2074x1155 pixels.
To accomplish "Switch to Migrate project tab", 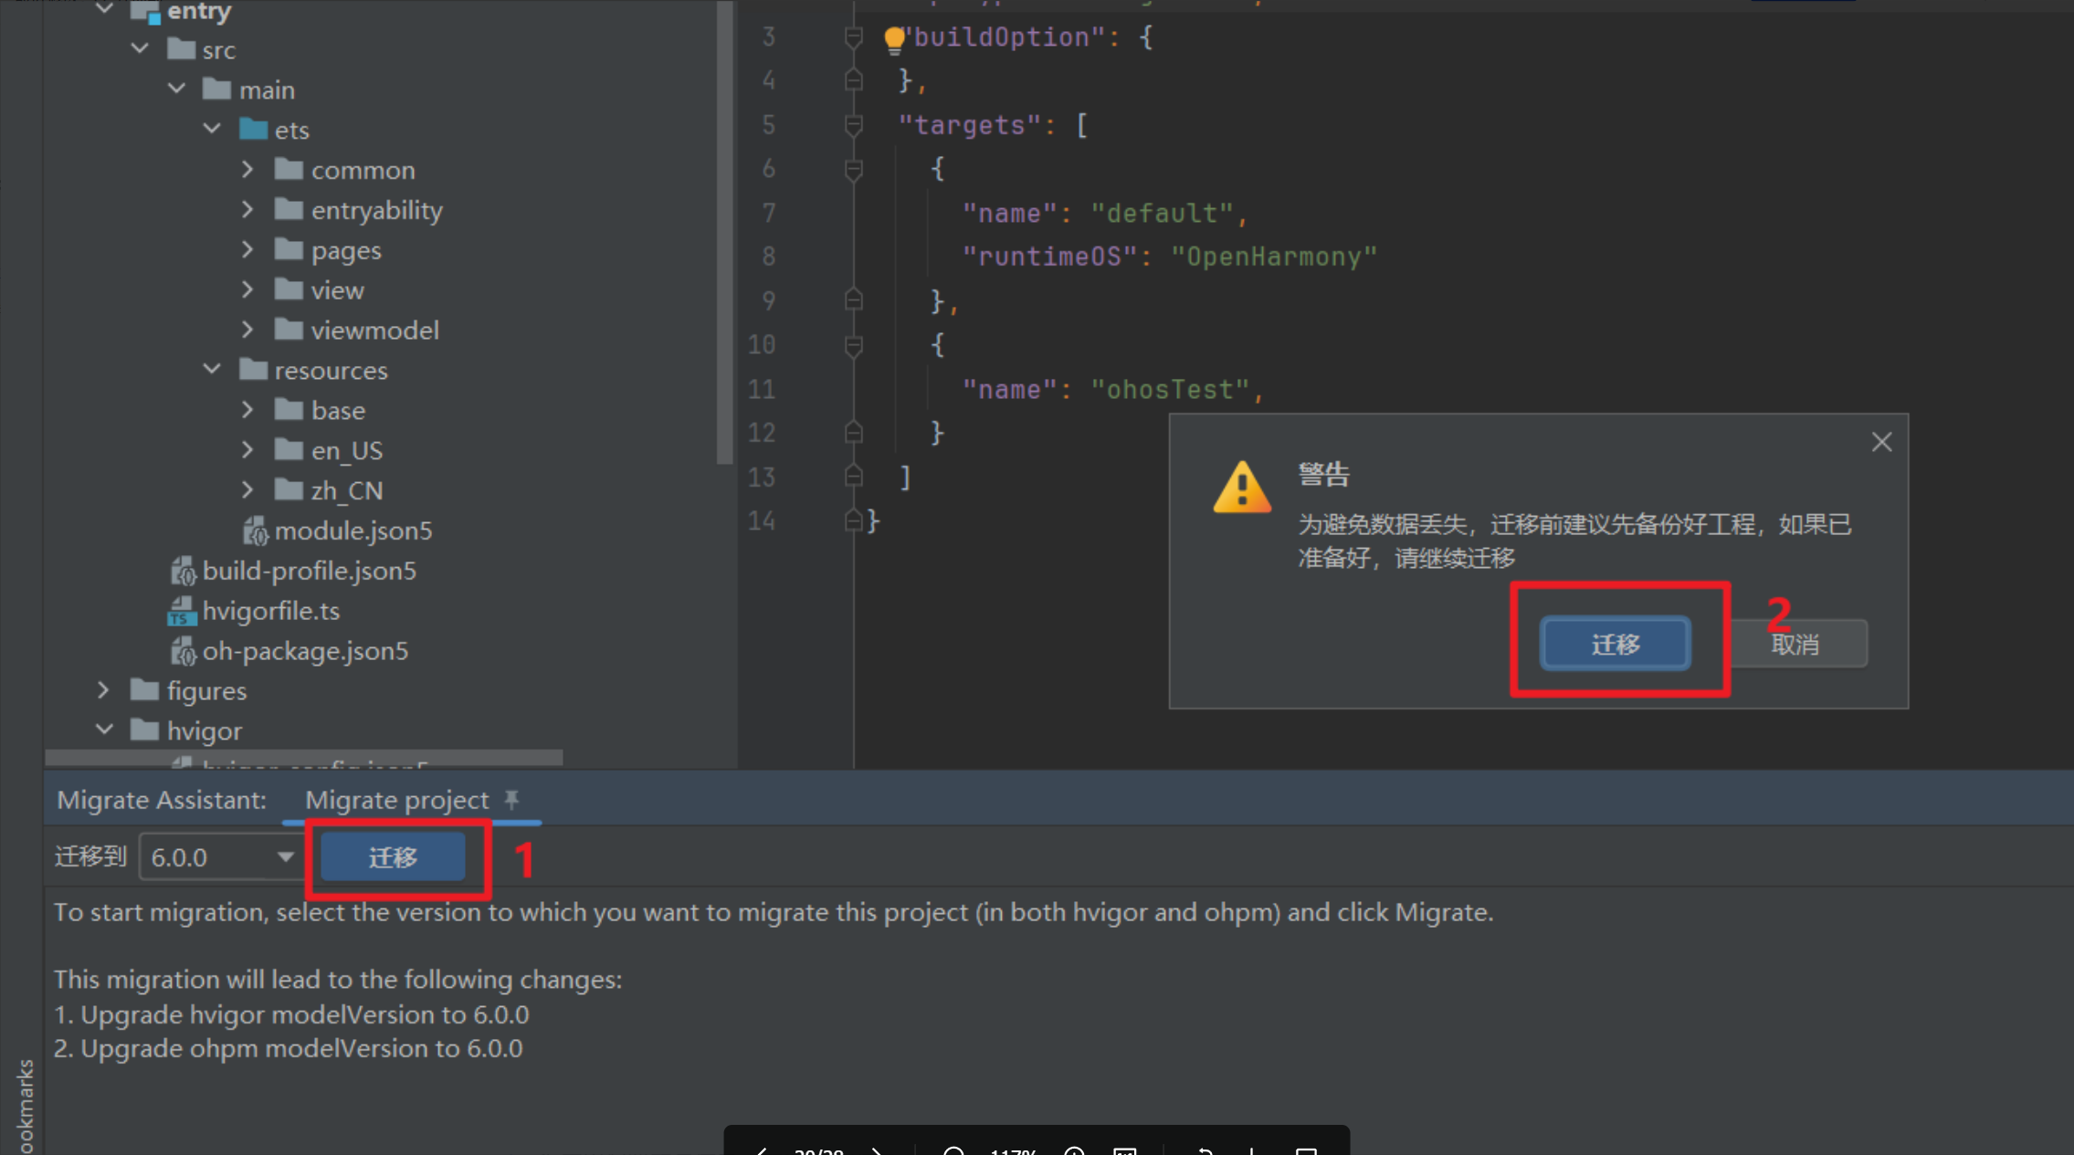I will [396, 800].
